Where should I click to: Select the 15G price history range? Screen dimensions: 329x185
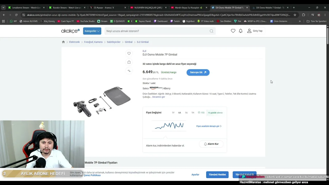click(201, 113)
